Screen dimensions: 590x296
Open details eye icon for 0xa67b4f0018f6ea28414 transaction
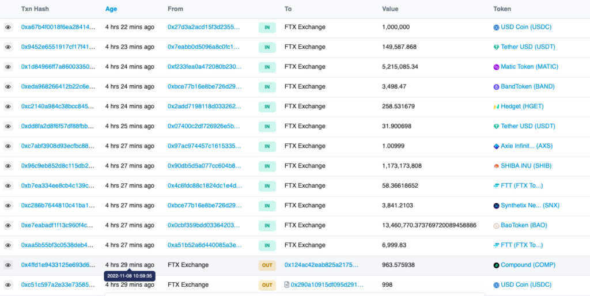(8, 28)
